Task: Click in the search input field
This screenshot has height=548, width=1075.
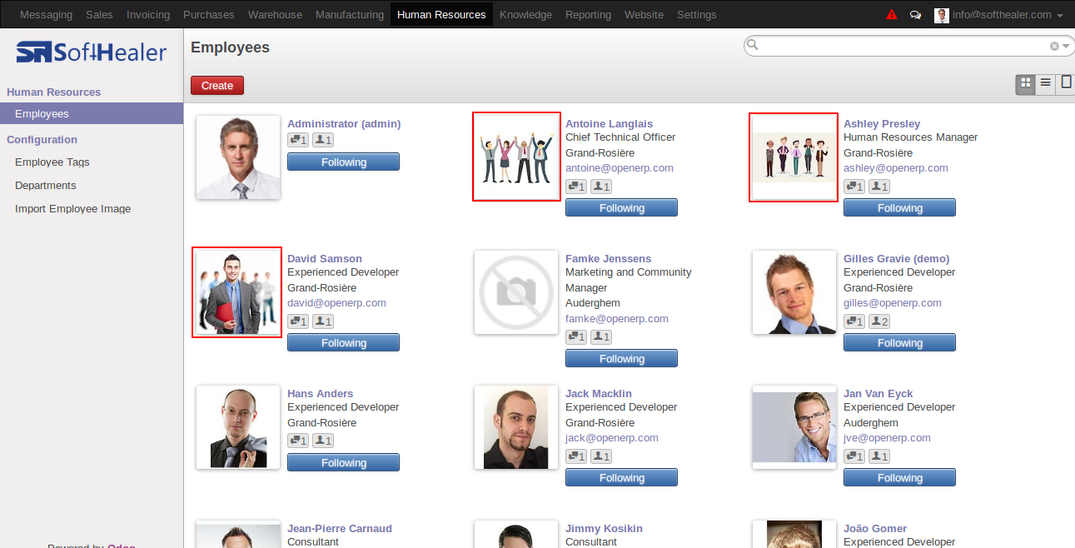Action: point(903,46)
